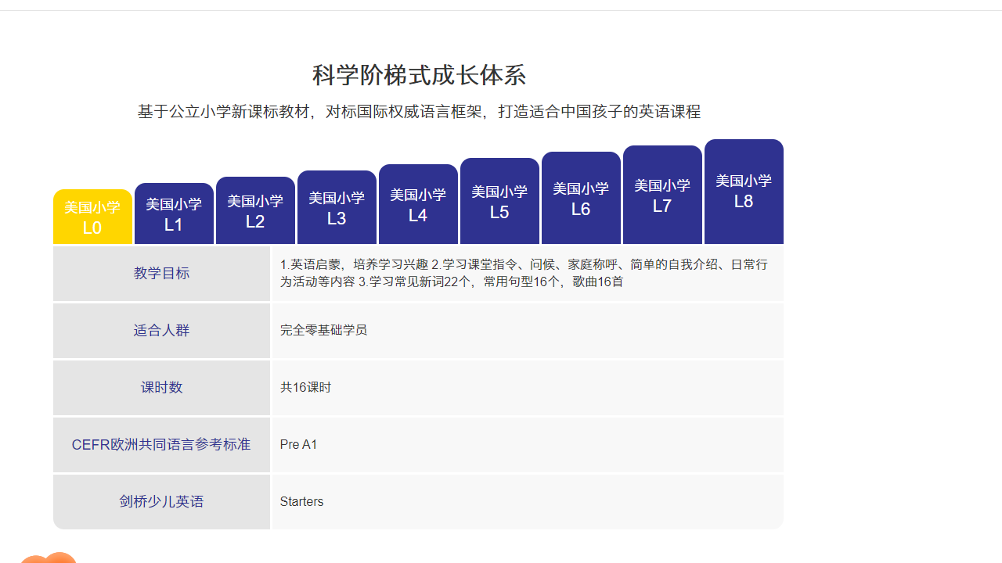Click the 教学目标 row header
Image resolution: width=1002 pixels, height=563 pixels.
click(161, 273)
